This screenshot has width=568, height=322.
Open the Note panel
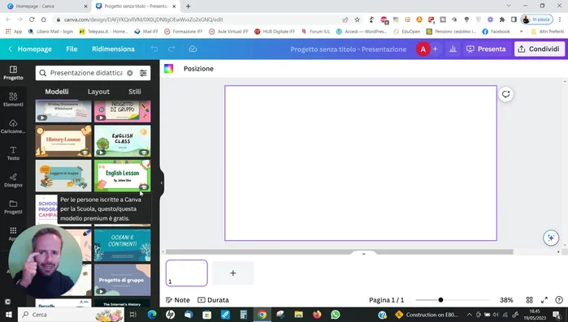click(x=177, y=300)
